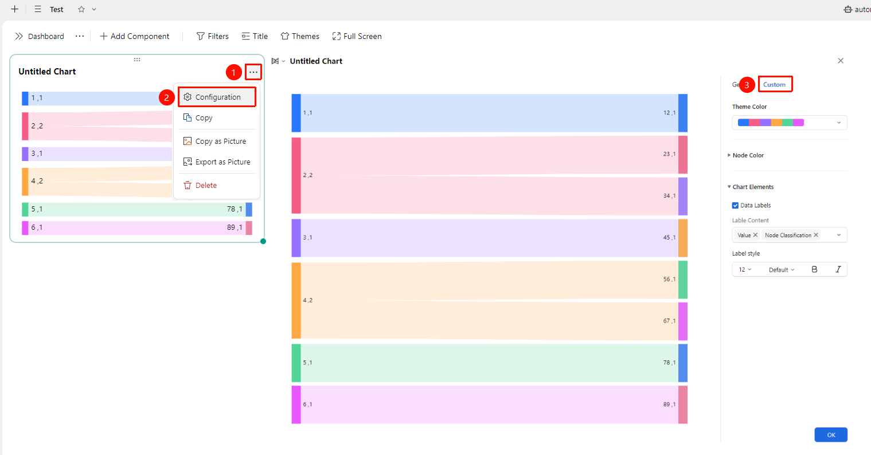Click the plus icon in the top bar
This screenshot has width=871, height=455.
(15, 9)
